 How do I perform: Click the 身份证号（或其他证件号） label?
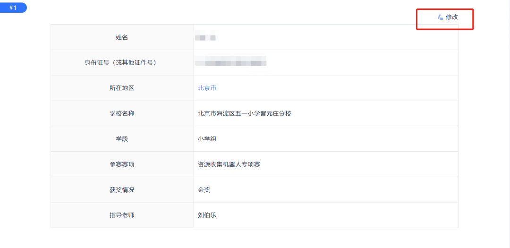122,63
